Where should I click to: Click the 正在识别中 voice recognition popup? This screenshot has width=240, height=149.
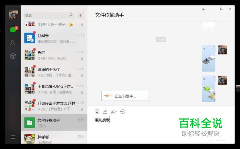tap(125, 96)
